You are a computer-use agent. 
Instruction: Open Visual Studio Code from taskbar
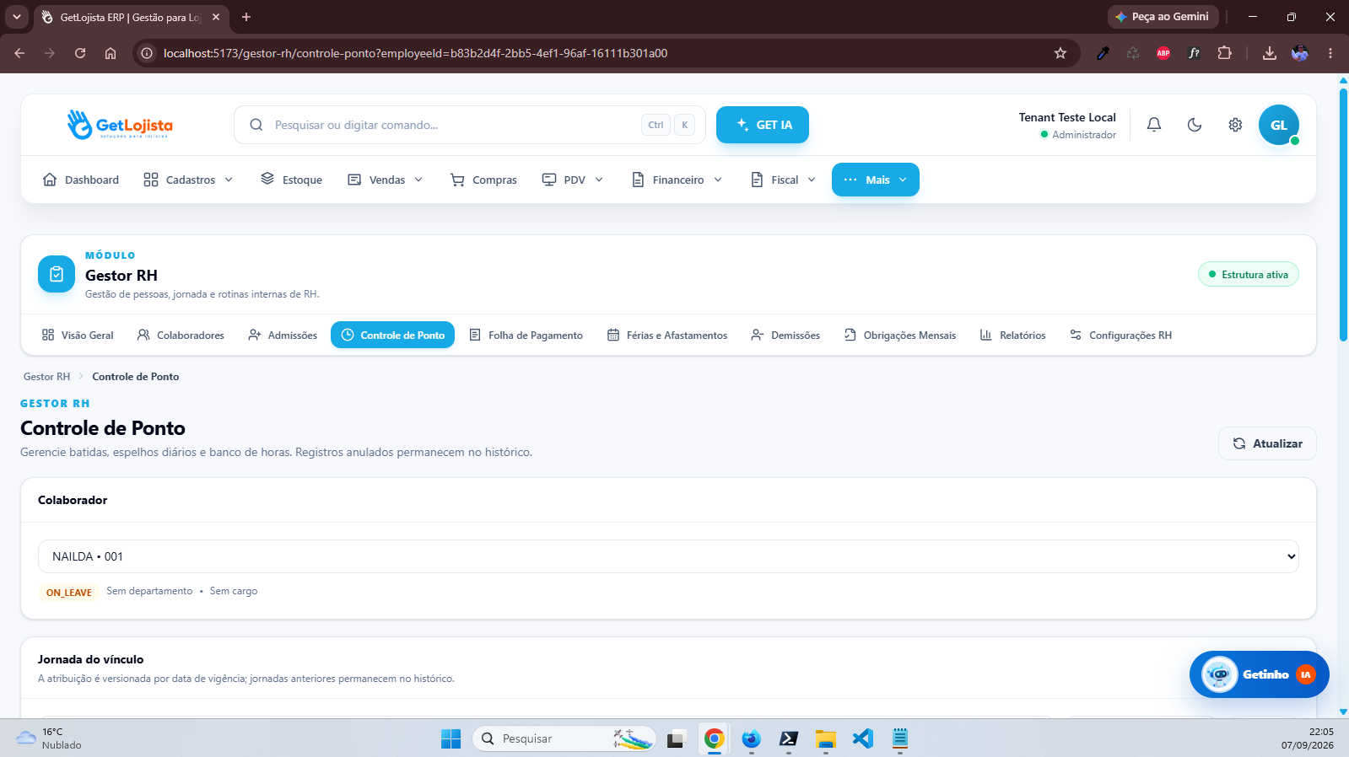pos(863,738)
